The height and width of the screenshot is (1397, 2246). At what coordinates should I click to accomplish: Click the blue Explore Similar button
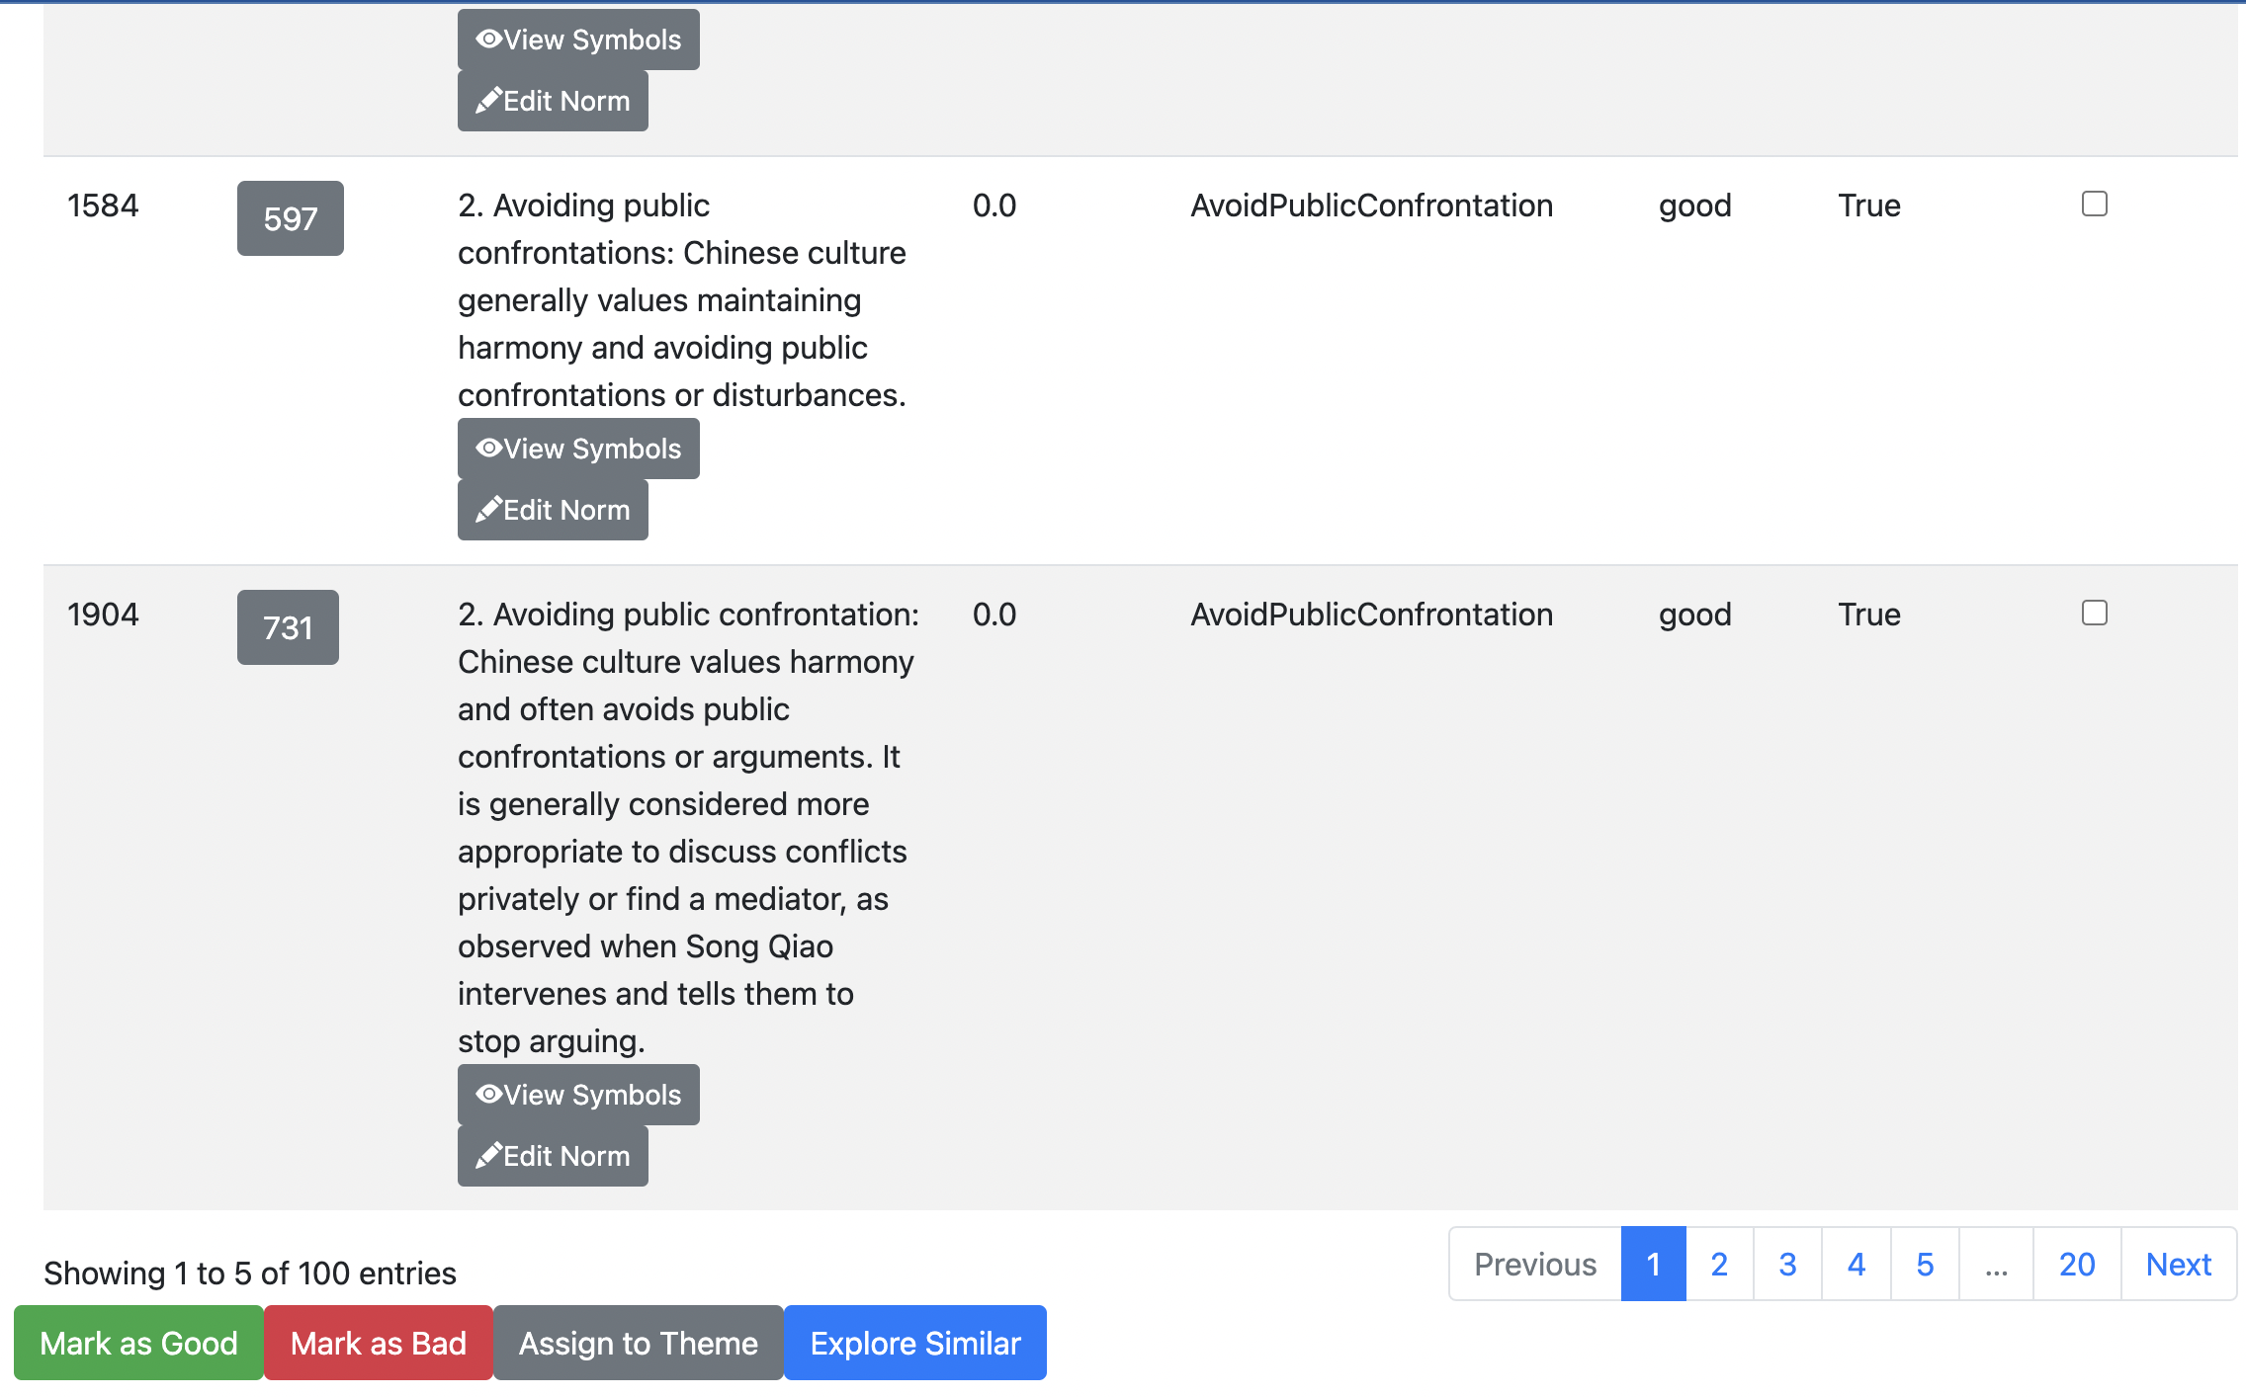[915, 1344]
